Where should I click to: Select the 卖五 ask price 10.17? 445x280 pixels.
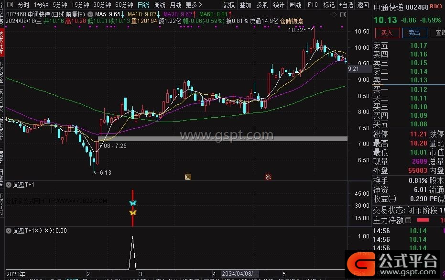[418, 45]
